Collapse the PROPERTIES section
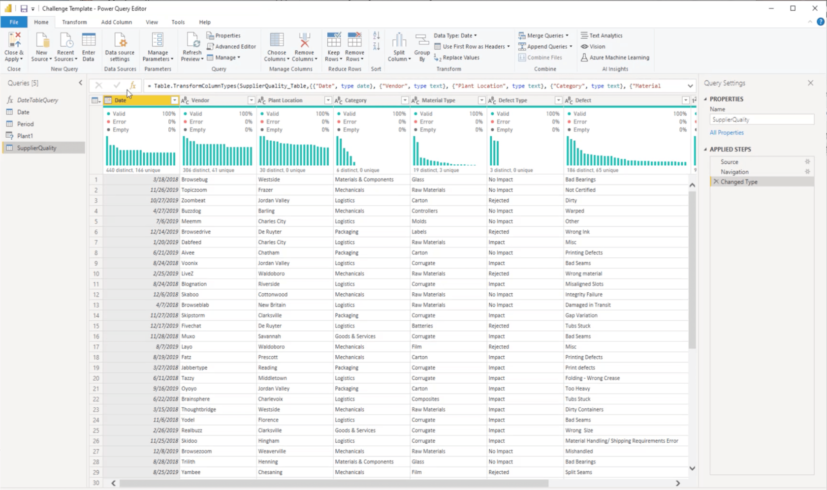This screenshot has width=827, height=490. 705,99
